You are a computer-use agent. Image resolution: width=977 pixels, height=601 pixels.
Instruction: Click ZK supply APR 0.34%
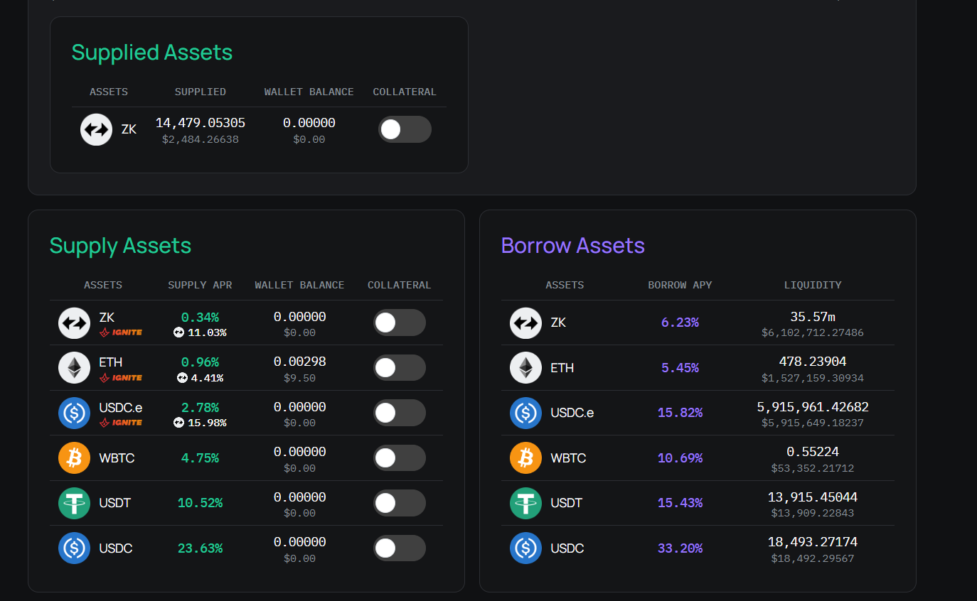coord(200,317)
